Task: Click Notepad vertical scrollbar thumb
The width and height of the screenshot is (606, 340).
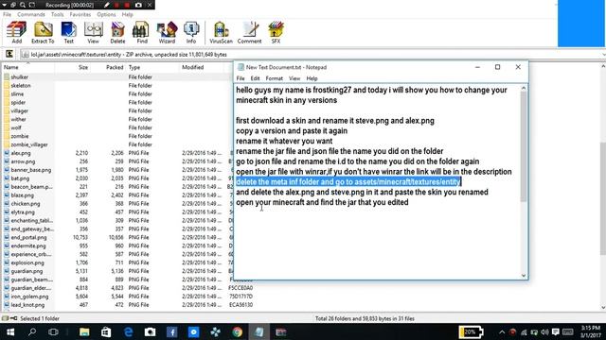Action: pyautogui.click(x=524, y=146)
